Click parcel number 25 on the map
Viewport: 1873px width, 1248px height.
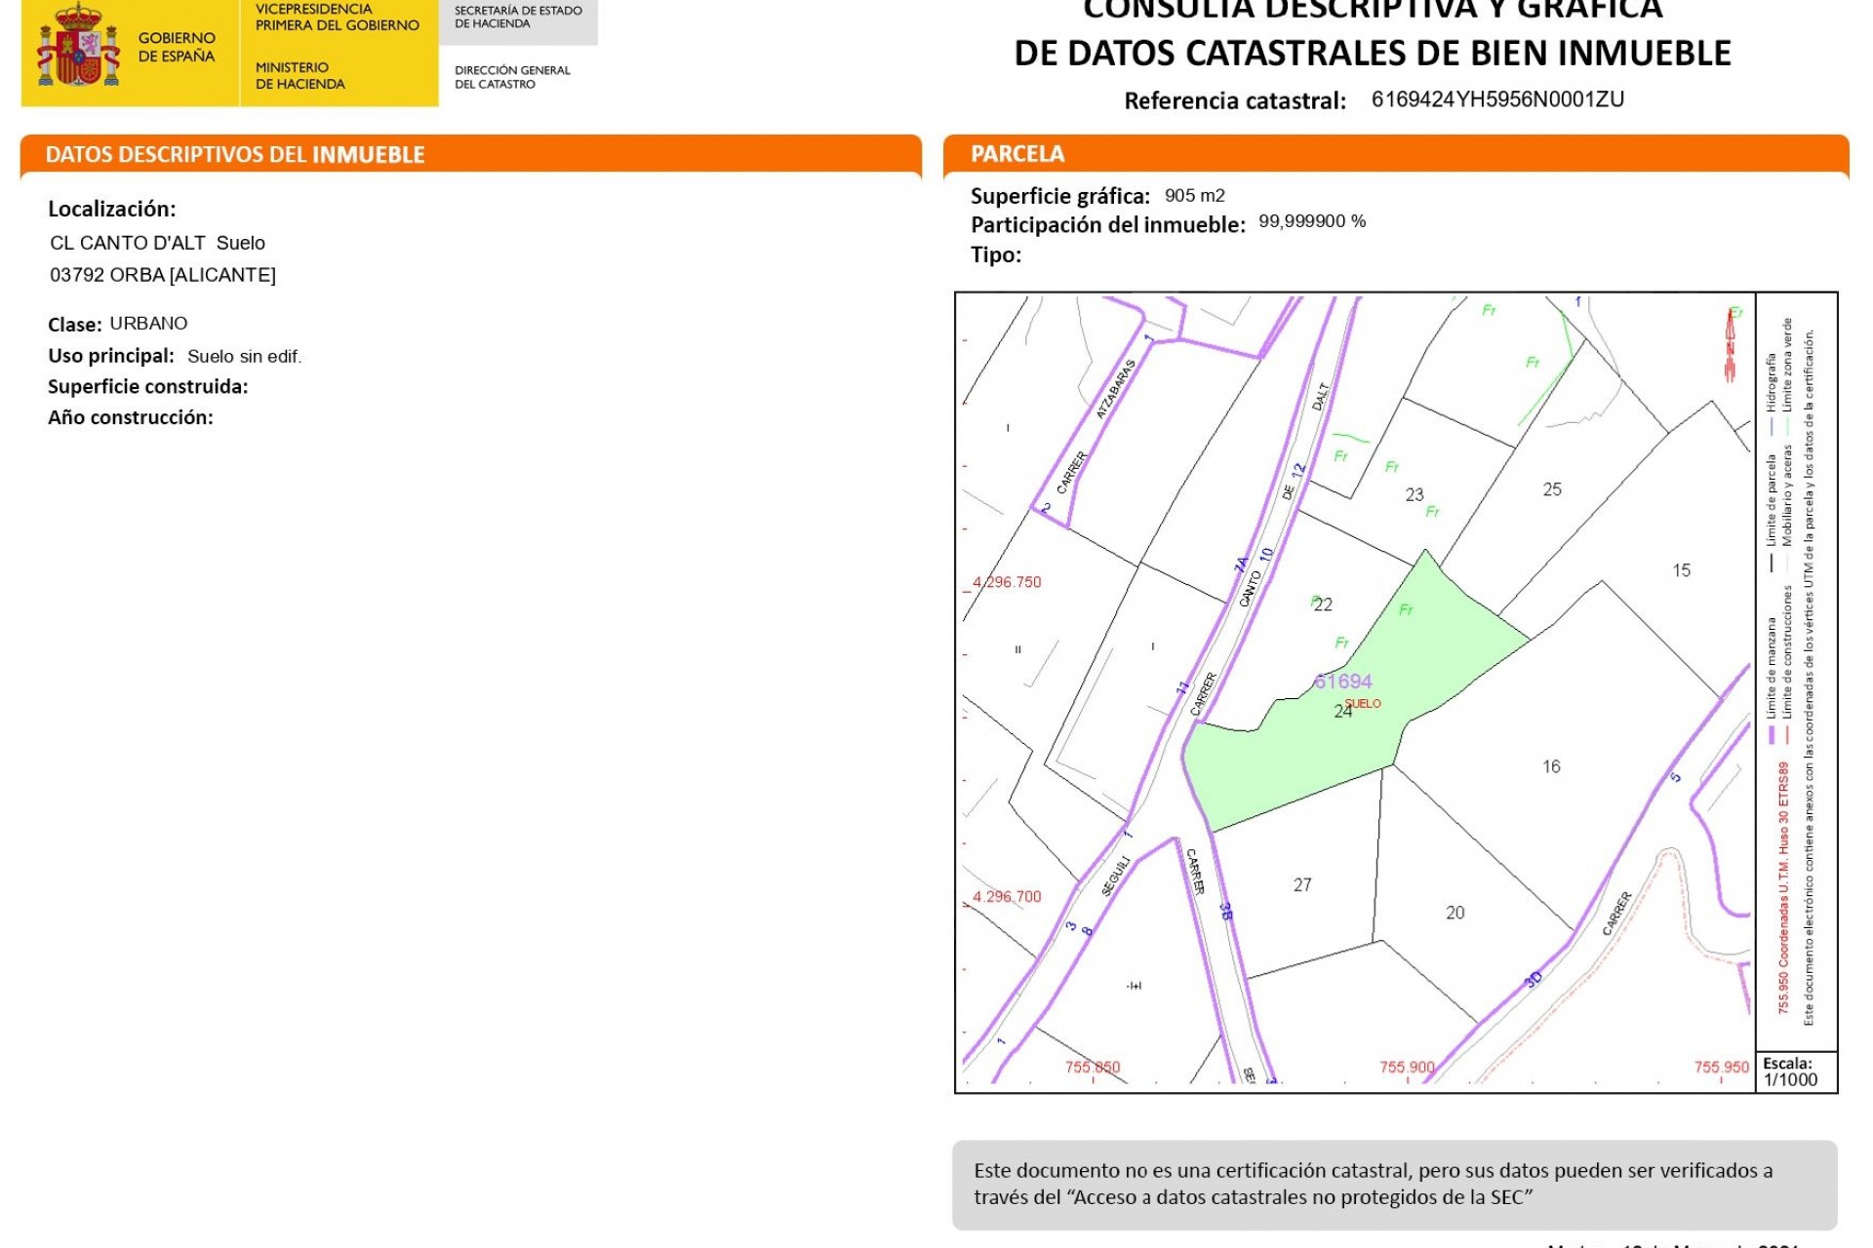click(1552, 488)
